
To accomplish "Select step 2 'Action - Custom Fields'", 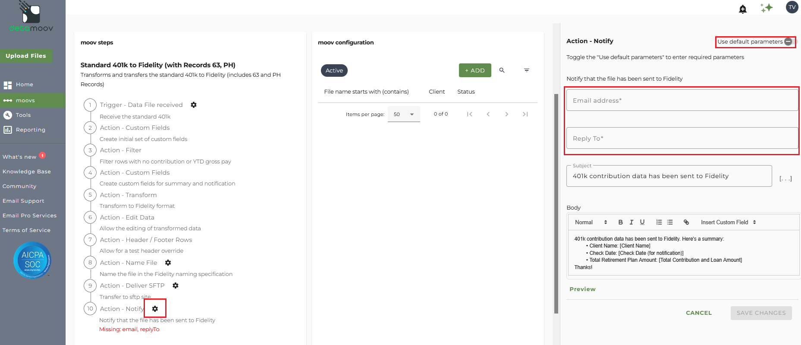I will [135, 128].
